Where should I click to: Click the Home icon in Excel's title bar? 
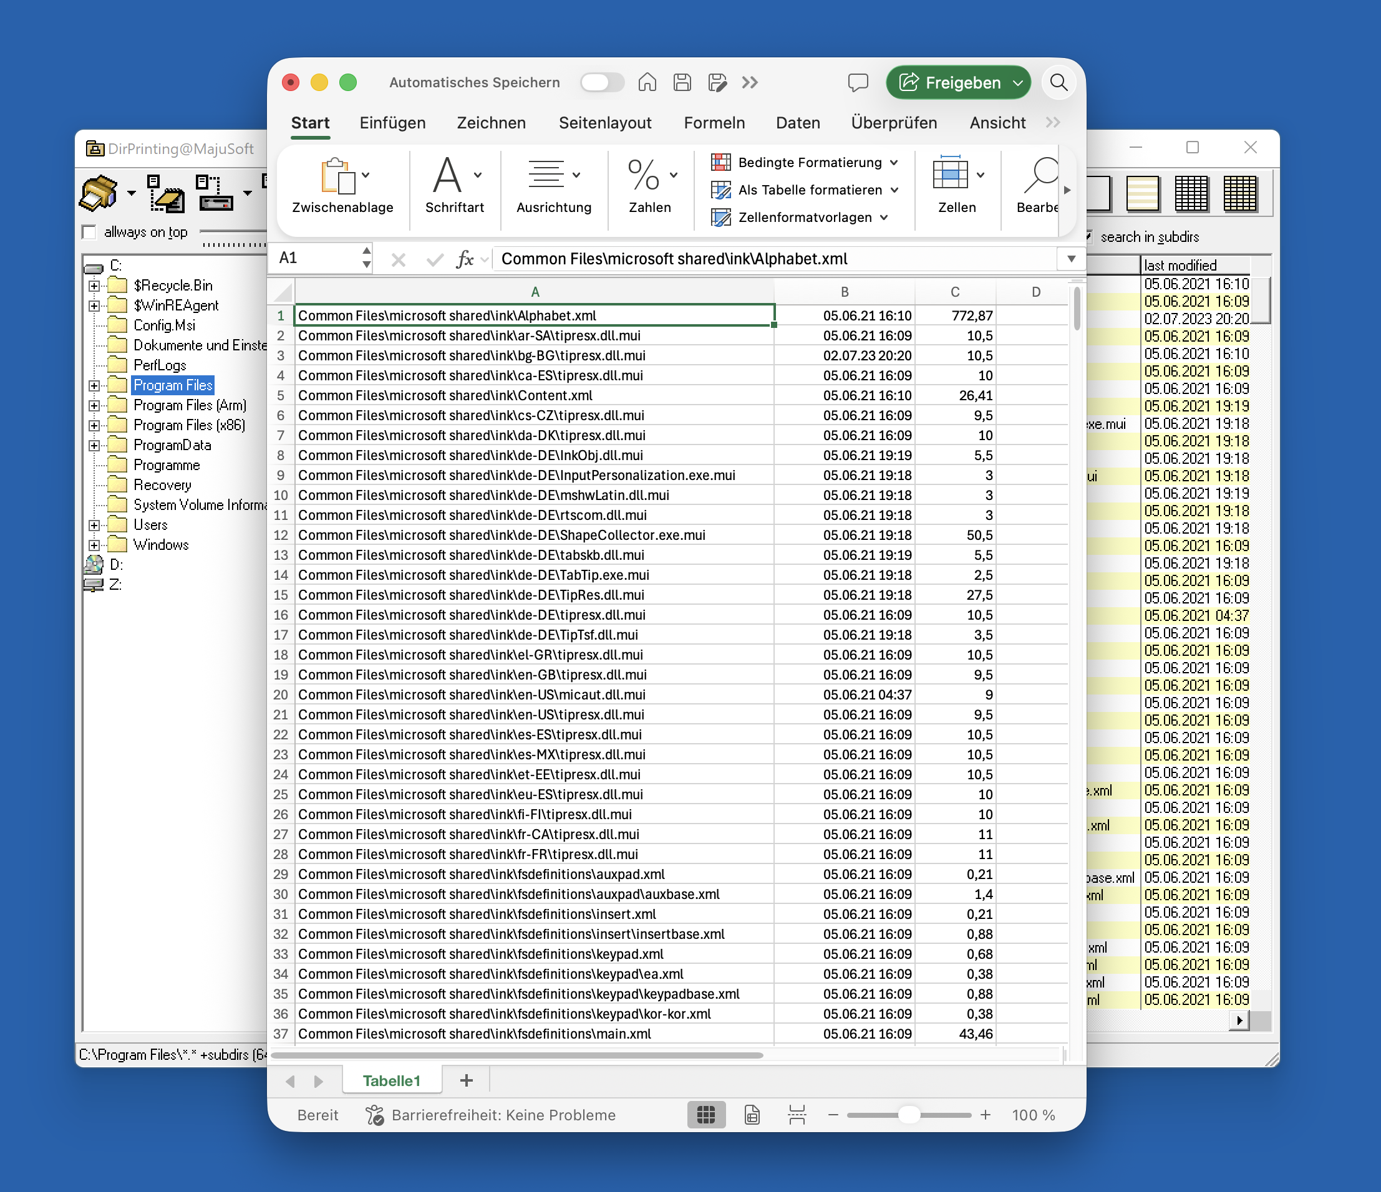[x=647, y=82]
